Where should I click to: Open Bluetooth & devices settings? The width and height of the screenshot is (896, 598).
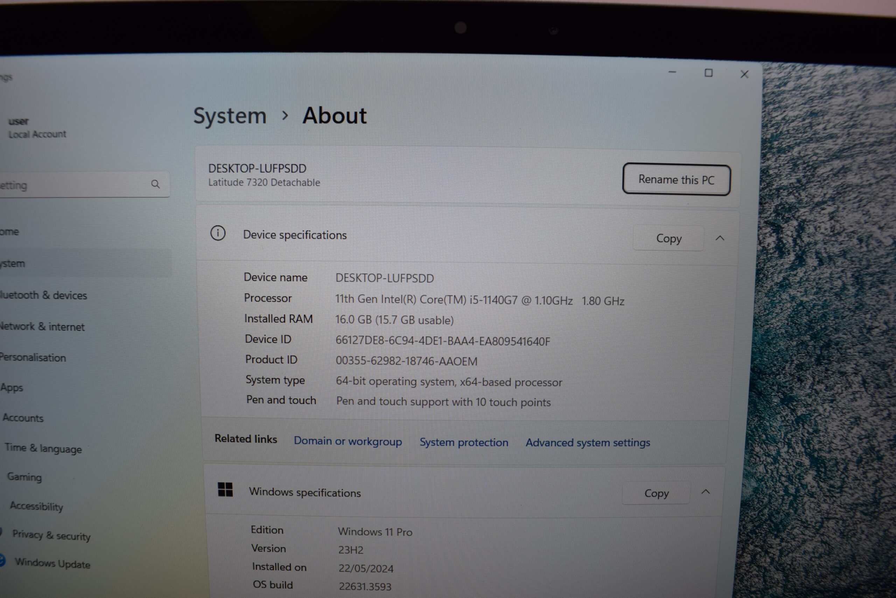[43, 295]
